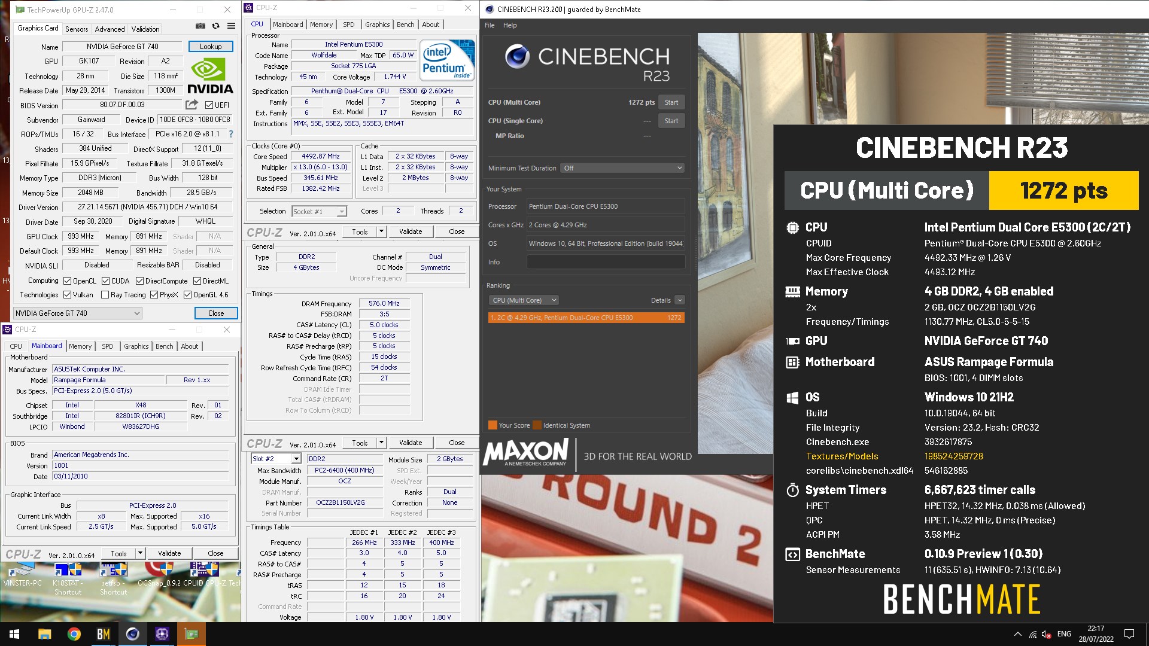The width and height of the screenshot is (1149, 646).
Task: Click the network Wi-Fi tray icon
Action: coord(1033,634)
